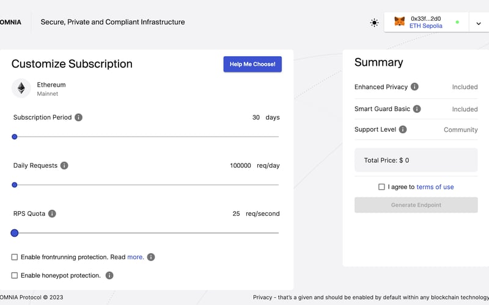Click the Help Me Choose! button
This screenshot has width=489, height=305.
[252, 64]
